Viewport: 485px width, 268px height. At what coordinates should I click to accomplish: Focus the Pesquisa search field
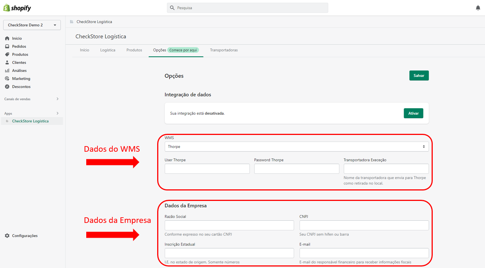pyautogui.click(x=247, y=8)
